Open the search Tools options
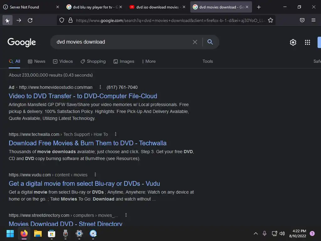Viewport: 321px width, 241px height. [x=208, y=61]
